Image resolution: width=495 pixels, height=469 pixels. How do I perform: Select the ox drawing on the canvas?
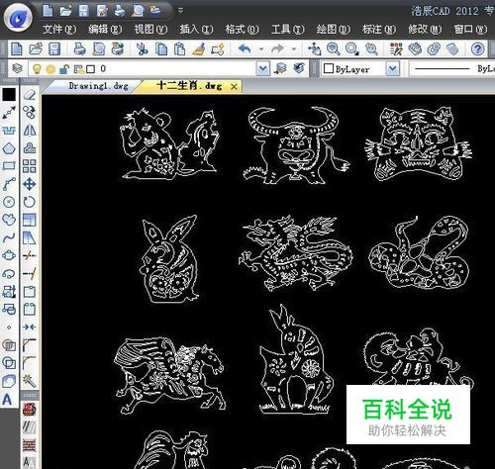point(296,145)
